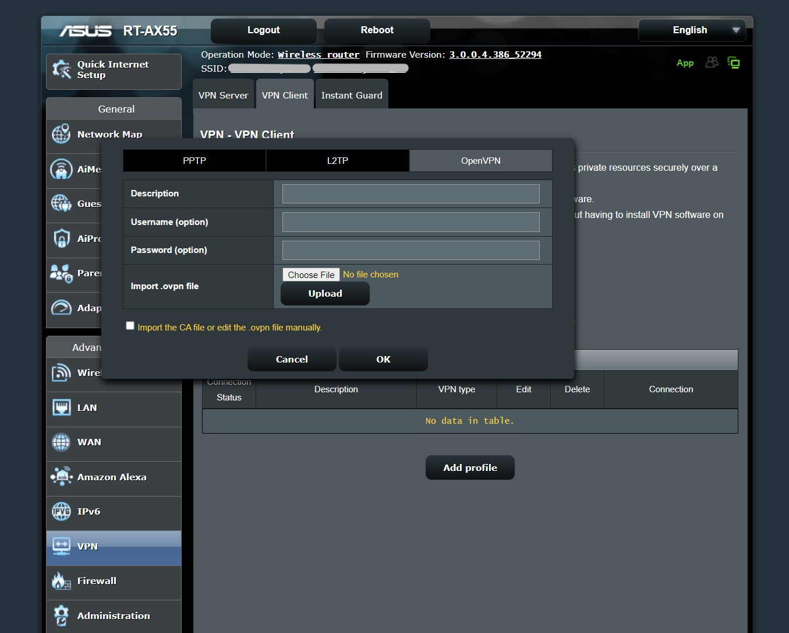The image size is (789, 633).
Task: Open the English language dropdown
Action: click(691, 30)
